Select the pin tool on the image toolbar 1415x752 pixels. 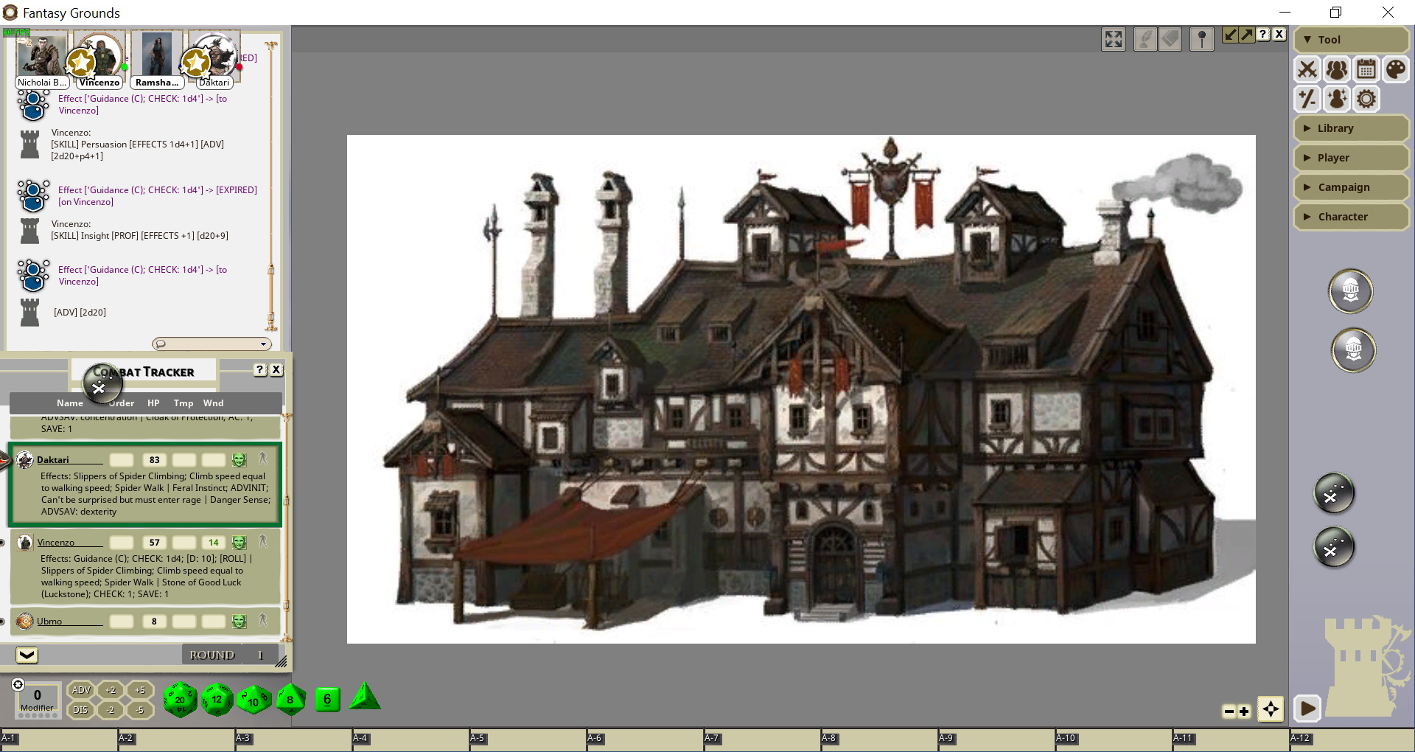pos(1202,39)
